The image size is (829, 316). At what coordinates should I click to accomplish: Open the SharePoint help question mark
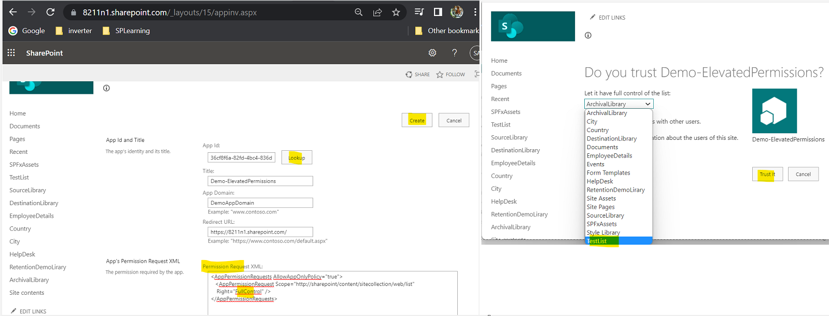tap(455, 53)
